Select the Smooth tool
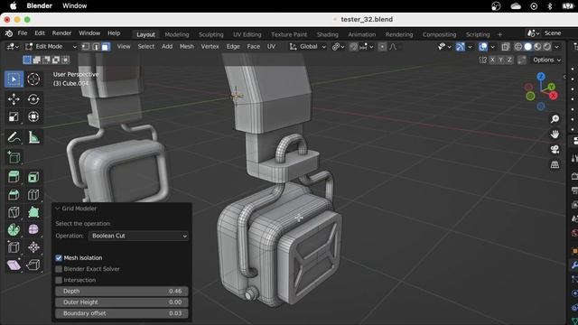Viewport: 578px width, 325px height. [x=33, y=229]
